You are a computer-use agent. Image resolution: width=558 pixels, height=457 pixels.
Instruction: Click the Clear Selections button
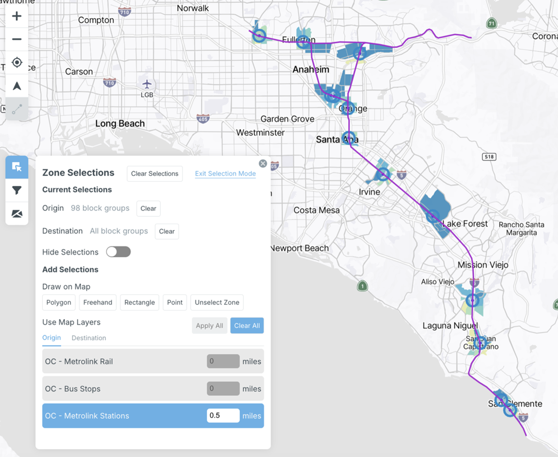coord(155,174)
